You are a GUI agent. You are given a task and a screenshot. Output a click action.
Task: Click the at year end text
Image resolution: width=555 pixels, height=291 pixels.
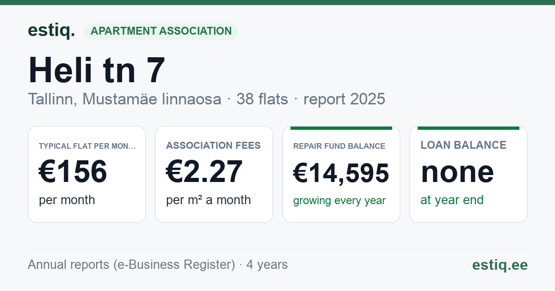click(x=452, y=200)
